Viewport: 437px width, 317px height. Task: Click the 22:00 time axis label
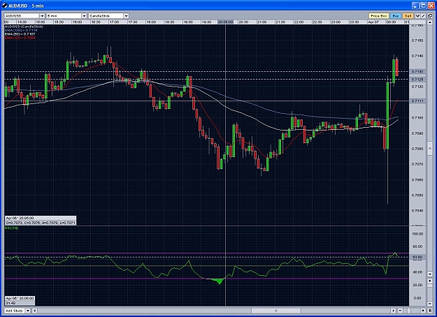point(299,22)
